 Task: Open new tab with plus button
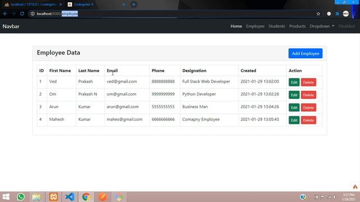tap(134, 4)
